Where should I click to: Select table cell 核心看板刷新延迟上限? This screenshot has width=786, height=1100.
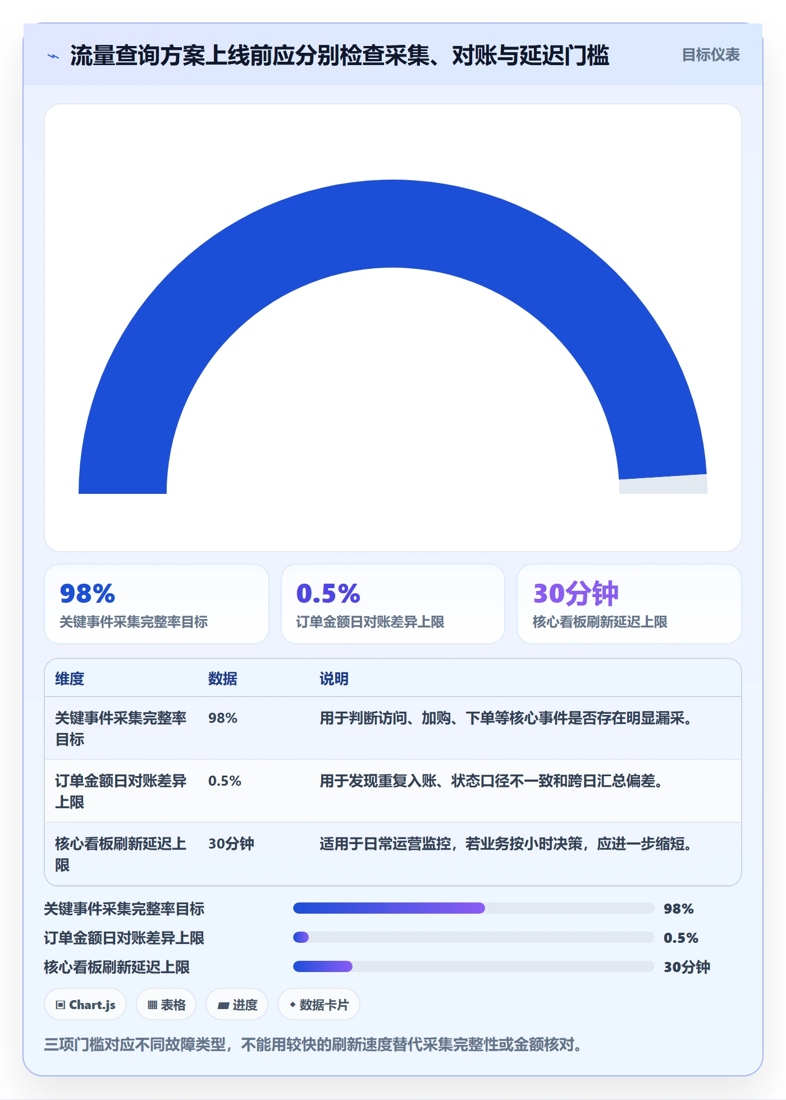121,854
